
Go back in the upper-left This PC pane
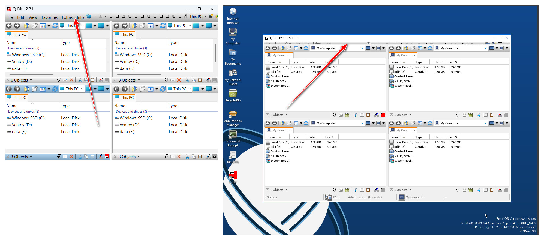(x=9, y=26)
